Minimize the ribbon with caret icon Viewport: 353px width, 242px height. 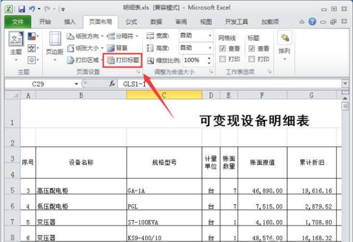302,22
